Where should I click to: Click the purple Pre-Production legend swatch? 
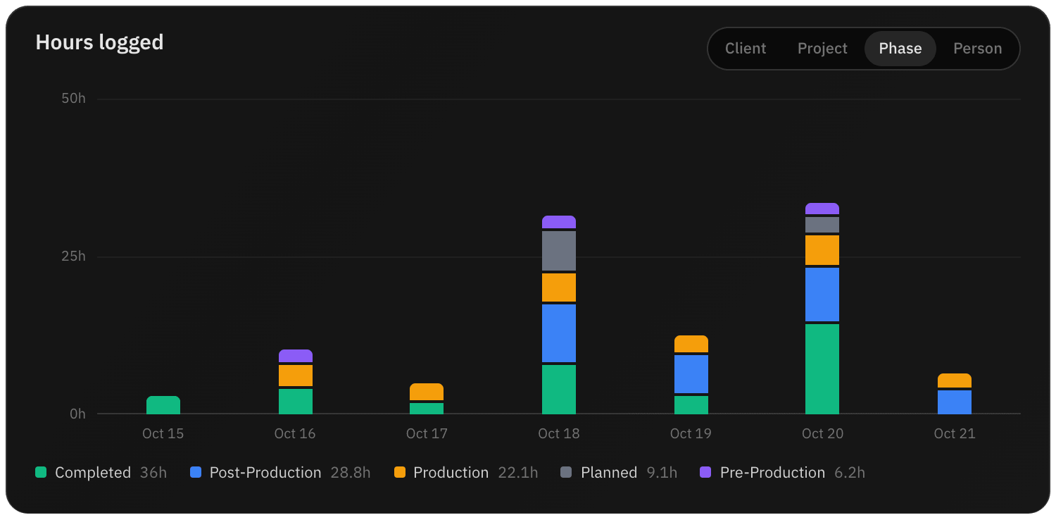[706, 472]
